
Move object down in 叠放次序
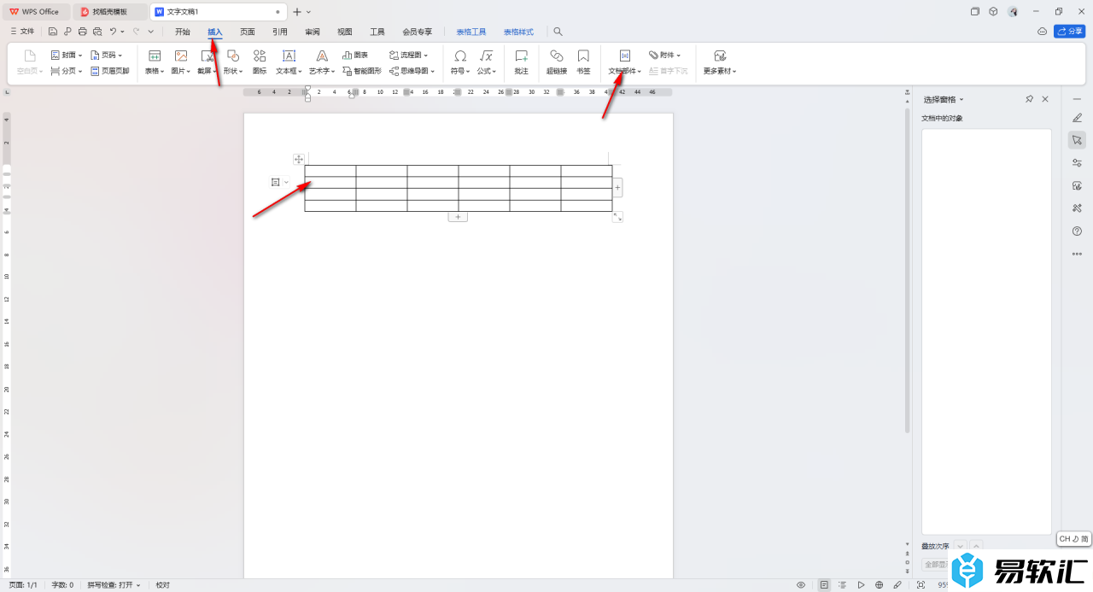coord(960,546)
